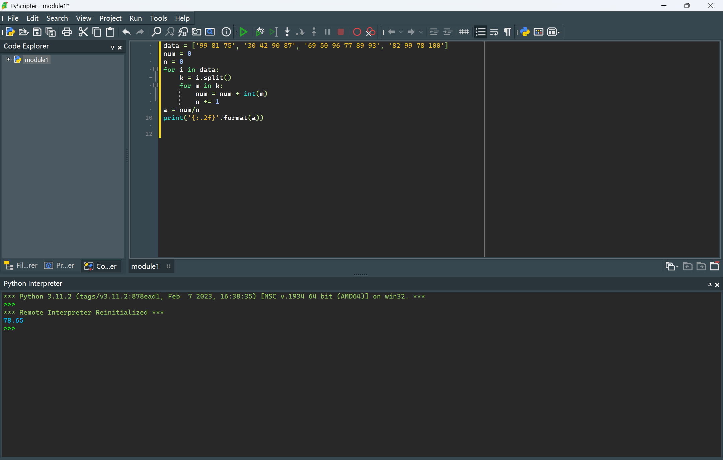The image size is (723, 460).
Task: Click the Find in Files icon
Action: coord(196,32)
